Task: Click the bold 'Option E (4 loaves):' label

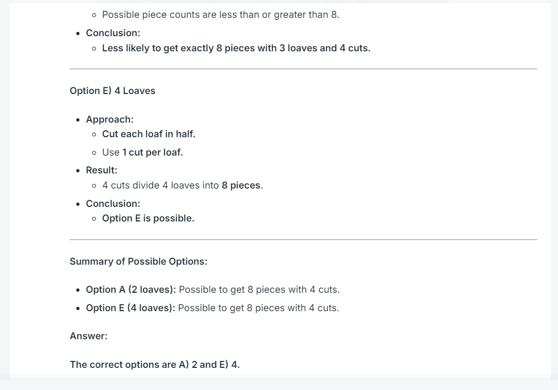Action: (131, 307)
